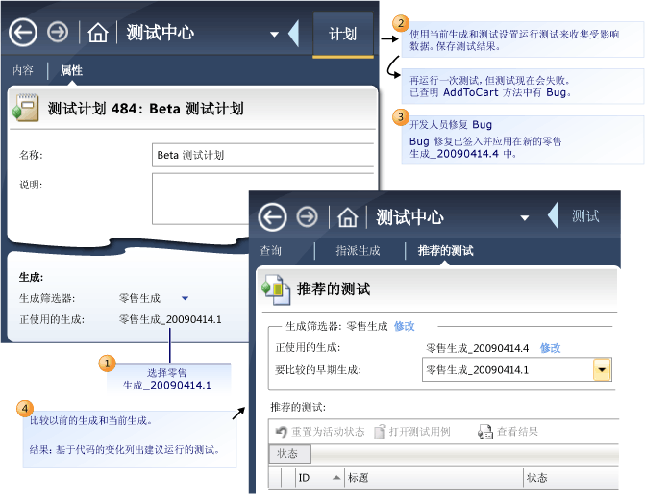Switch to the 指派生成 tab

358,251
